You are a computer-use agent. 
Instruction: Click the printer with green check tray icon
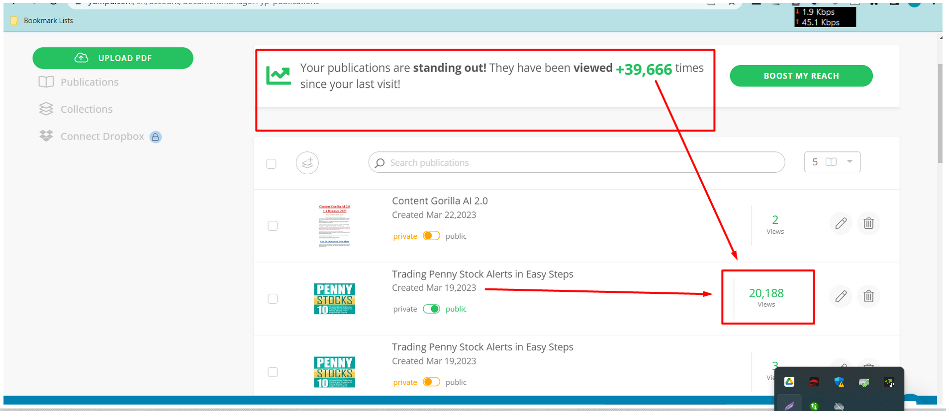tap(864, 382)
